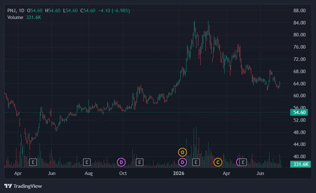The width and height of the screenshot is (316, 193).
Task: Select the PNJ, 1D symbol title
Action: [16, 11]
